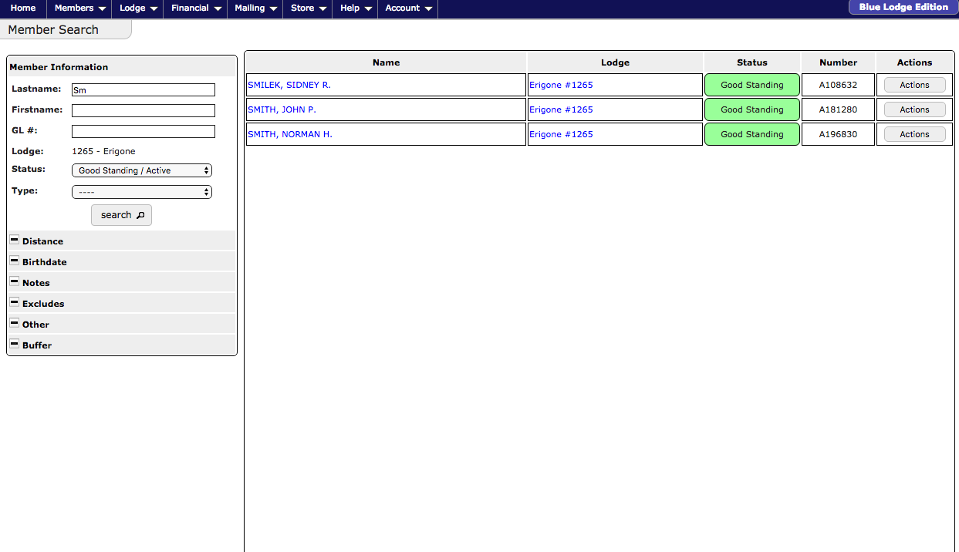Viewport: 959px width, 552px height.
Task: Open the Type dropdown
Action: [x=141, y=192]
